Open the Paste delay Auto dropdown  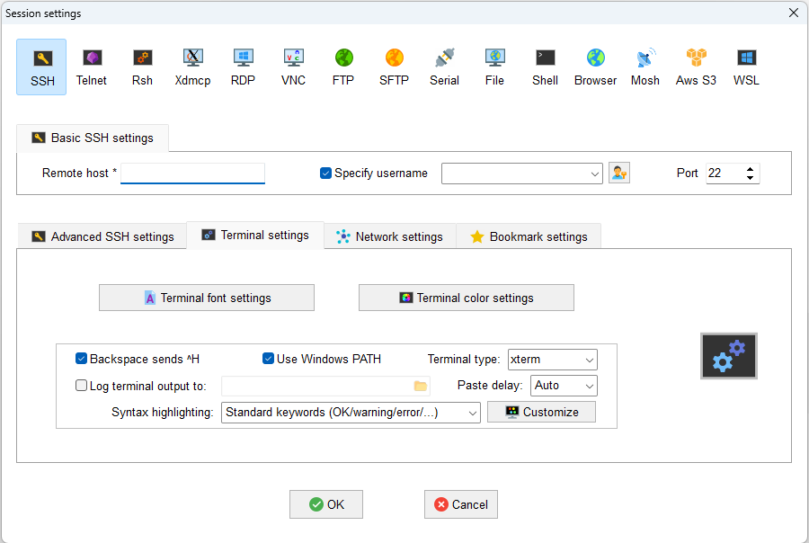[x=589, y=386]
